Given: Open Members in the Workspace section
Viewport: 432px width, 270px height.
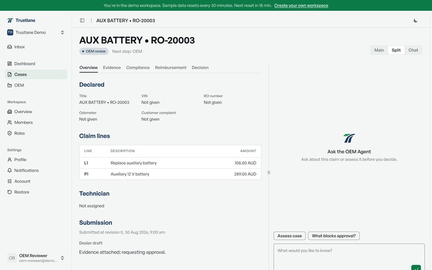Looking at the screenshot, I should coord(36,122).
